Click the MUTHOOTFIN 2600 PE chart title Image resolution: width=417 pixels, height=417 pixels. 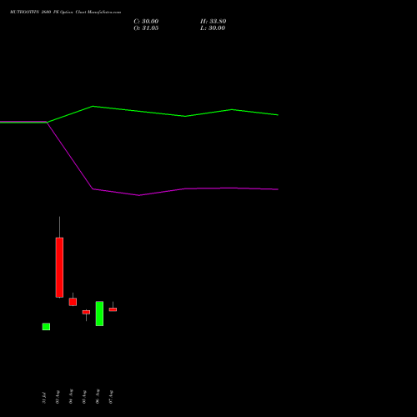65,13
